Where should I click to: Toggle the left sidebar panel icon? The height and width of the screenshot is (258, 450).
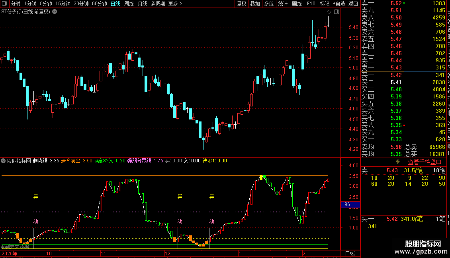click(x=4, y=4)
